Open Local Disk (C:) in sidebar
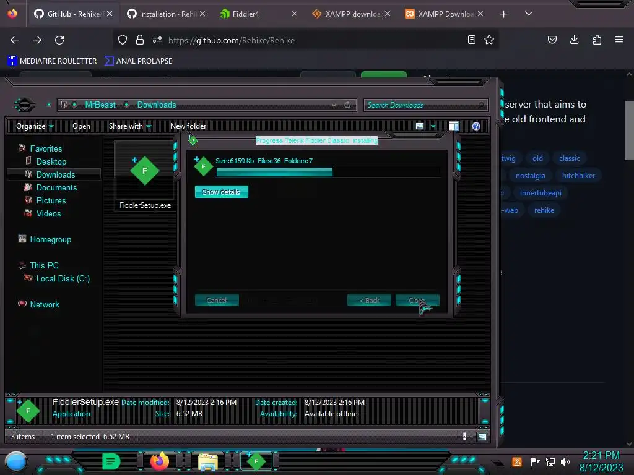The width and height of the screenshot is (634, 475). click(63, 278)
